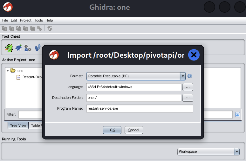Open the Workspace dropdown
This screenshot has height=161, width=246.
tap(236, 151)
